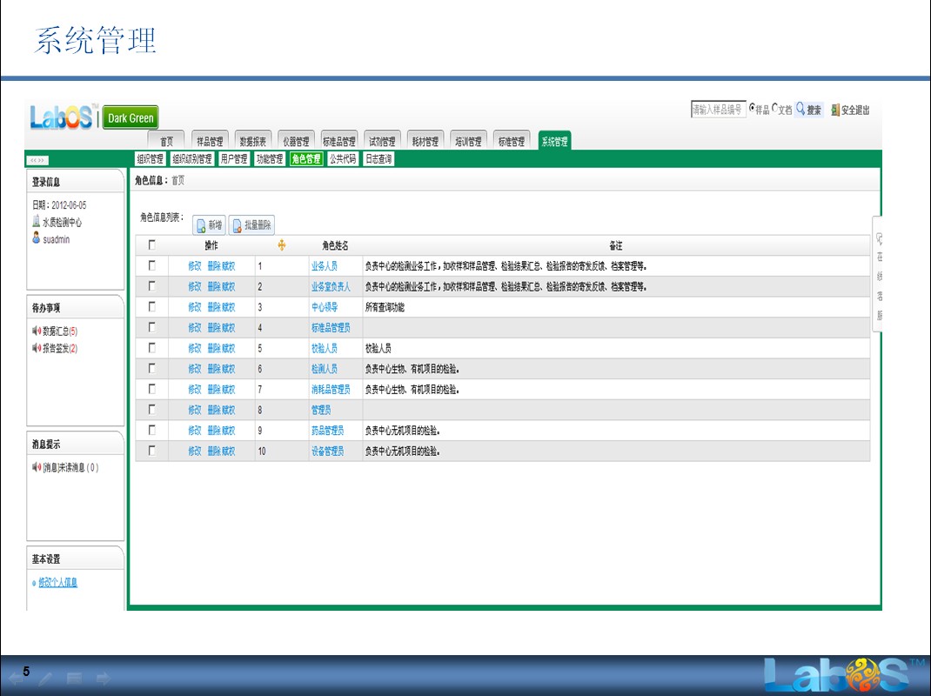Viewport: 931px width, 696px height.
Task: Open the 用户管理 sub-tab
Action: (x=233, y=159)
